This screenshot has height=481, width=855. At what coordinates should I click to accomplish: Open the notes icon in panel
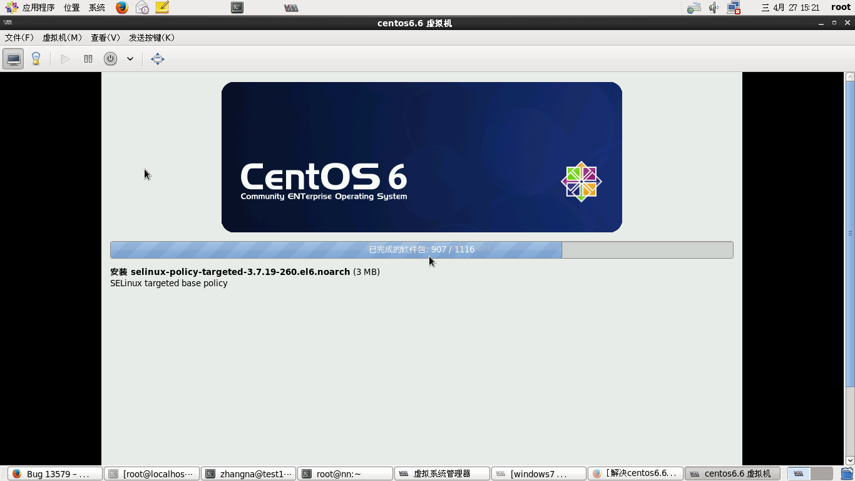click(162, 8)
